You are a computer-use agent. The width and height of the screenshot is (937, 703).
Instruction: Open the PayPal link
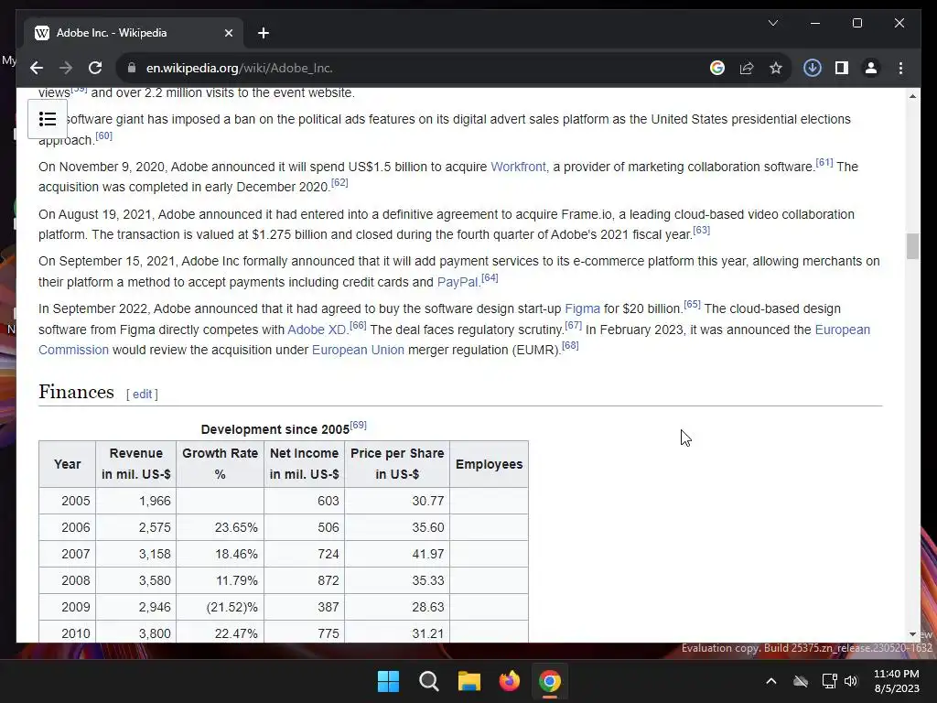458,282
